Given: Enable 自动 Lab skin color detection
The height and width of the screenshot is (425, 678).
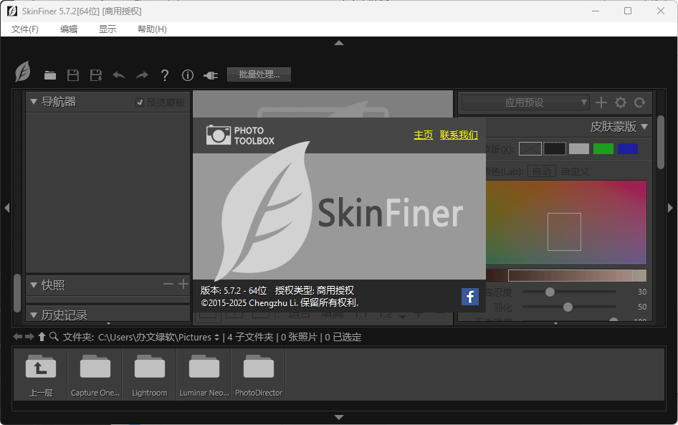Looking at the screenshot, I should pyautogui.click(x=543, y=171).
